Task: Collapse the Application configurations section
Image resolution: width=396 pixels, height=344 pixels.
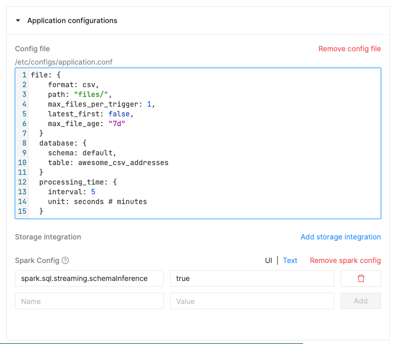Action: (18, 21)
